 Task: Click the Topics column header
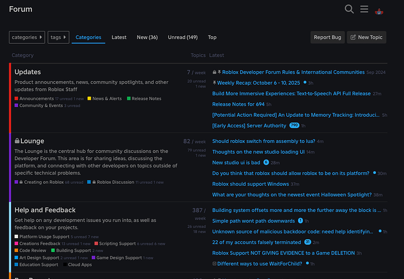point(198,55)
